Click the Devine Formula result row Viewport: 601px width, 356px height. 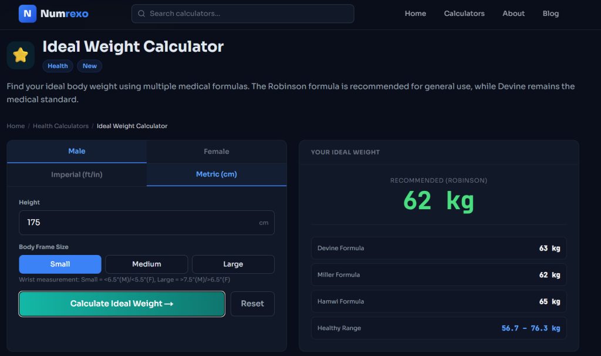tap(439, 248)
